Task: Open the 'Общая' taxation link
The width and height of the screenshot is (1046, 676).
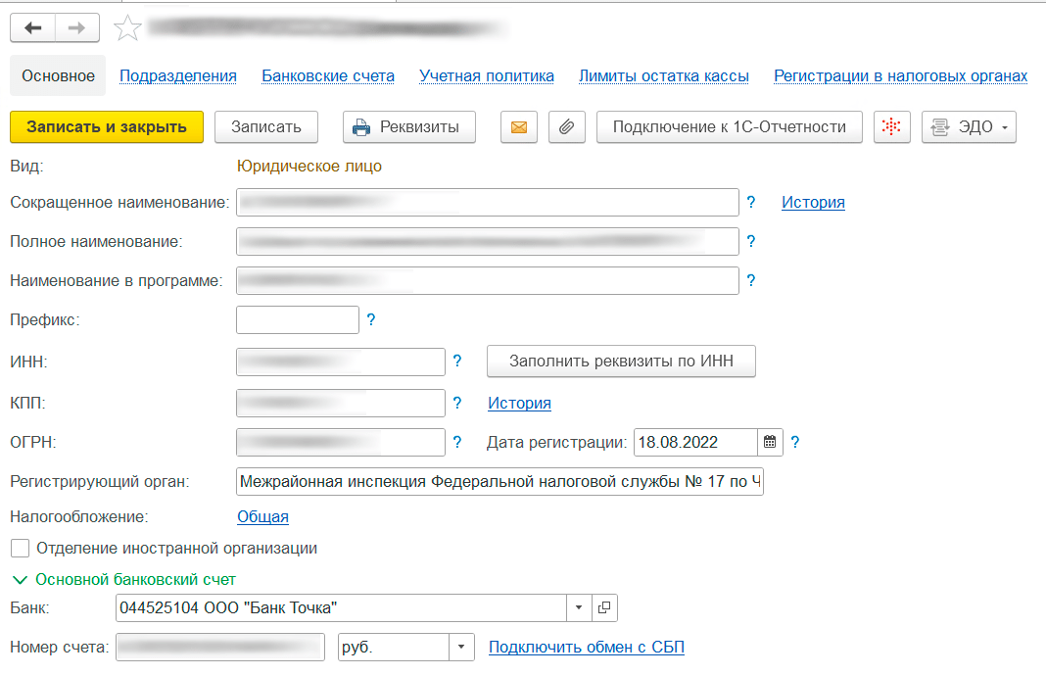Action: [262, 517]
